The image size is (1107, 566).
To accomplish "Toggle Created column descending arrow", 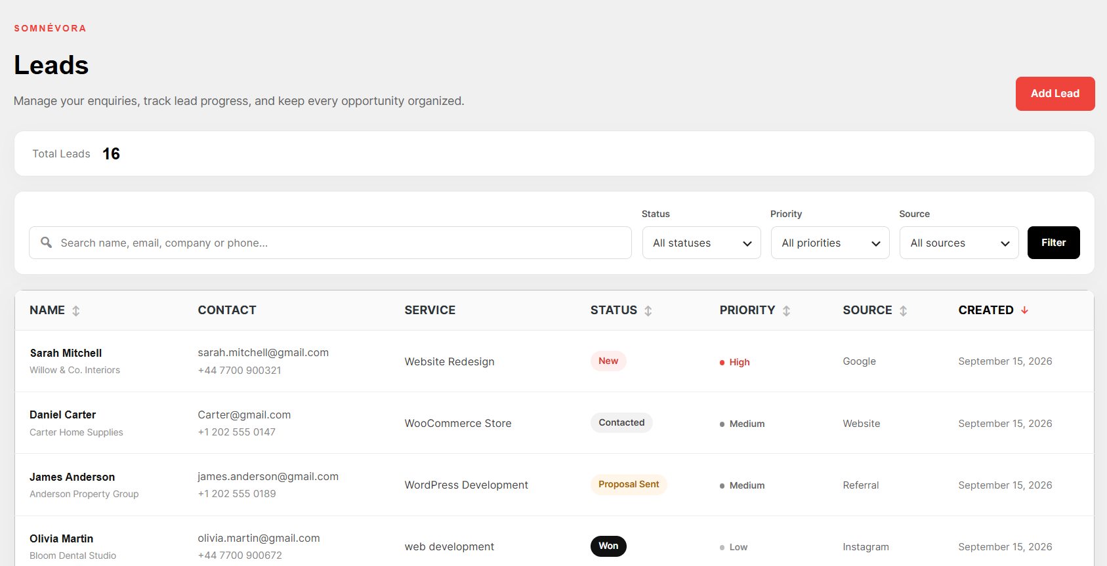I will pyautogui.click(x=1024, y=310).
